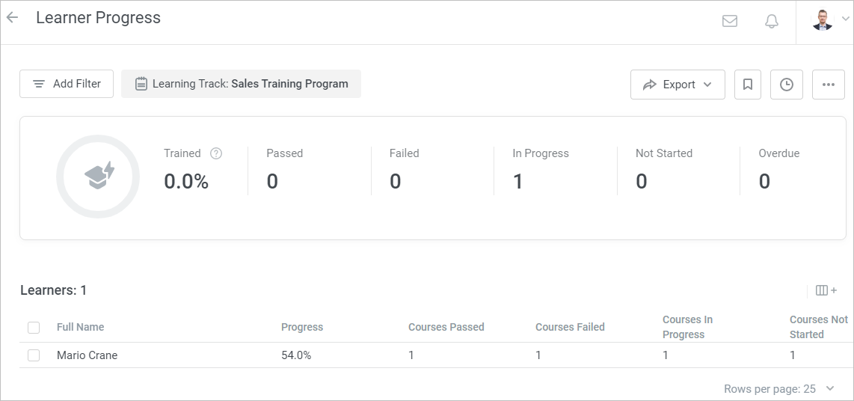
Task: Change Rows per page dropdown
Action: point(778,388)
